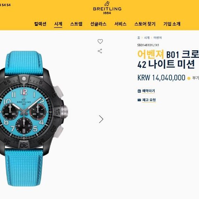Open the 어벤져 breadcrumb link
199x199 pixels.
point(157,38)
